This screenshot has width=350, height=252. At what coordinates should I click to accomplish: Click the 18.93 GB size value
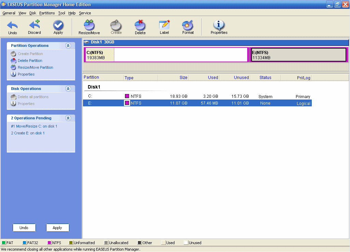point(179,96)
